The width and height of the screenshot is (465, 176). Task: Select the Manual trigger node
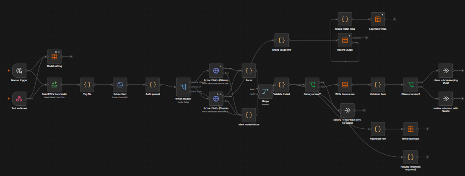19,71
